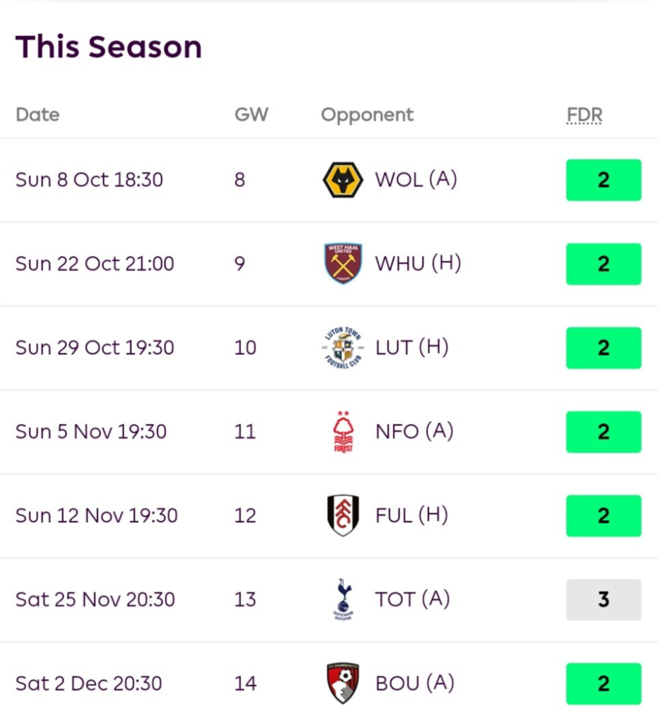Image resolution: width=658 pixels, height=714 pixels.
Task: Click the Date column header
Action: [38, 114]
